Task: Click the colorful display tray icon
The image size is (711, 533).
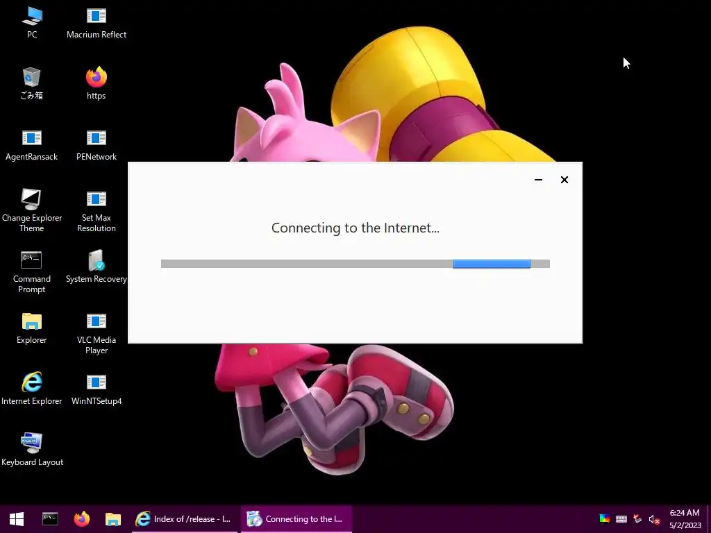Action: coord(605,519)
